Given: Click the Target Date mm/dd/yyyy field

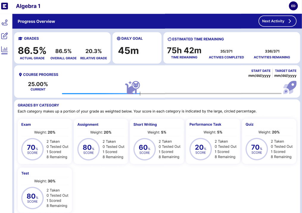Looking at the screenshot, I should tap(285, 76).
